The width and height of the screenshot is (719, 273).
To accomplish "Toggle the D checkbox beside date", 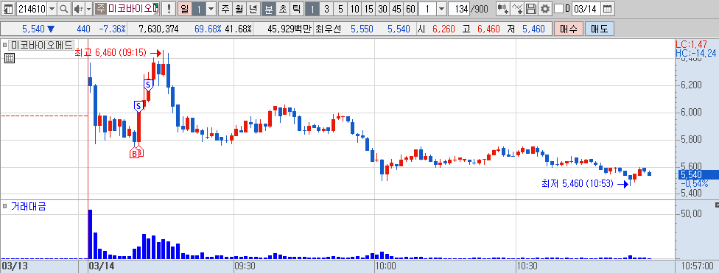I will coord(558,8).
